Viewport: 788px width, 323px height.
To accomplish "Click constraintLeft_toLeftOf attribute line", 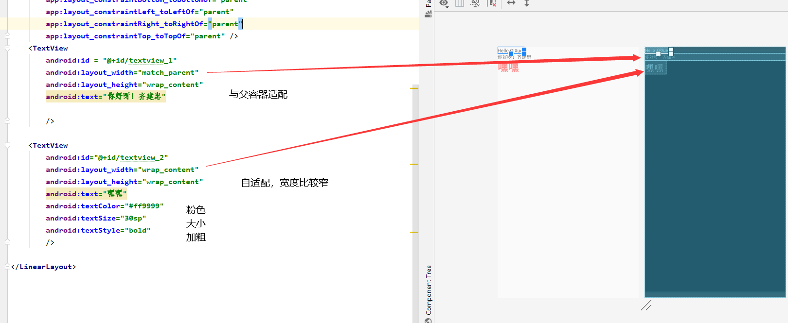I will [140, 12].
